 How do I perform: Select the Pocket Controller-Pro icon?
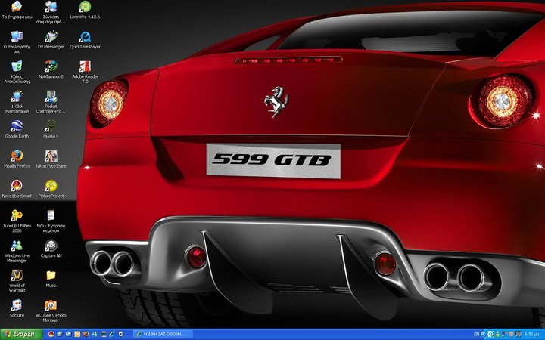pyautogui.click(x=51, y=101)
